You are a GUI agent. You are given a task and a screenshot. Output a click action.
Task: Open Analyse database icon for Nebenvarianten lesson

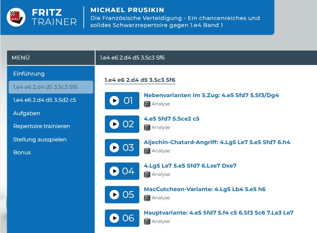[x=147, y=104]
